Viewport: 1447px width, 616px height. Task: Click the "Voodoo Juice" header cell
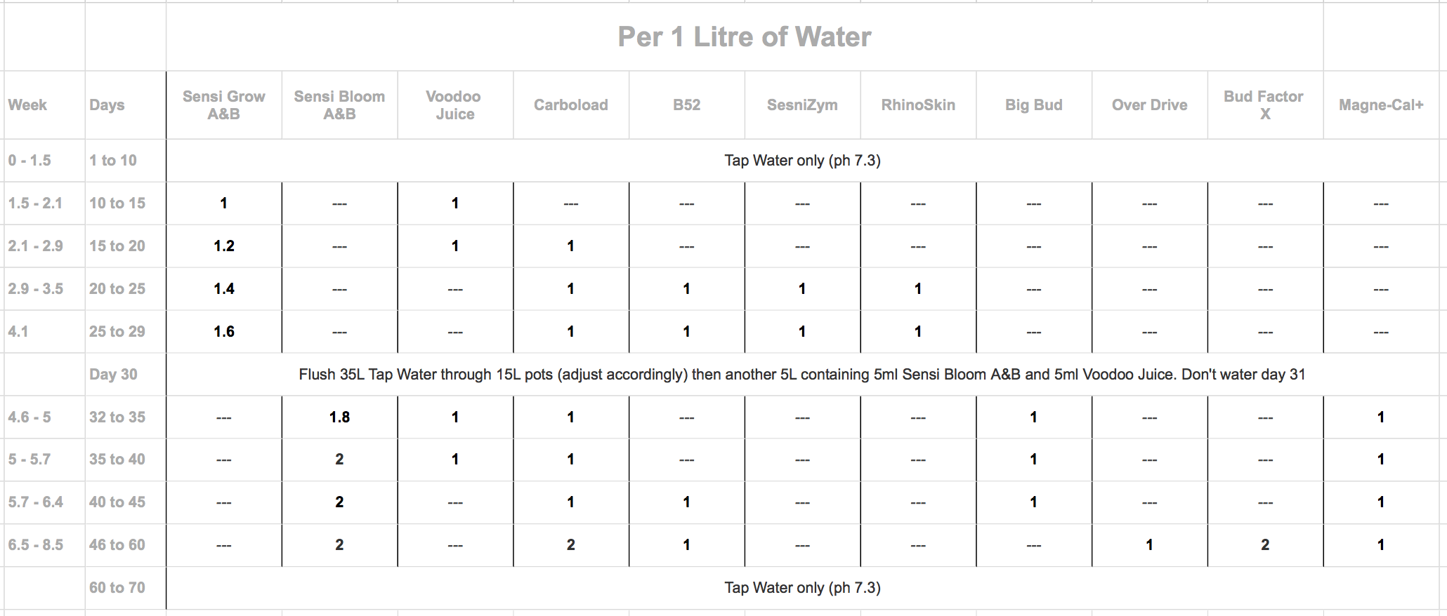coord(454,105)
